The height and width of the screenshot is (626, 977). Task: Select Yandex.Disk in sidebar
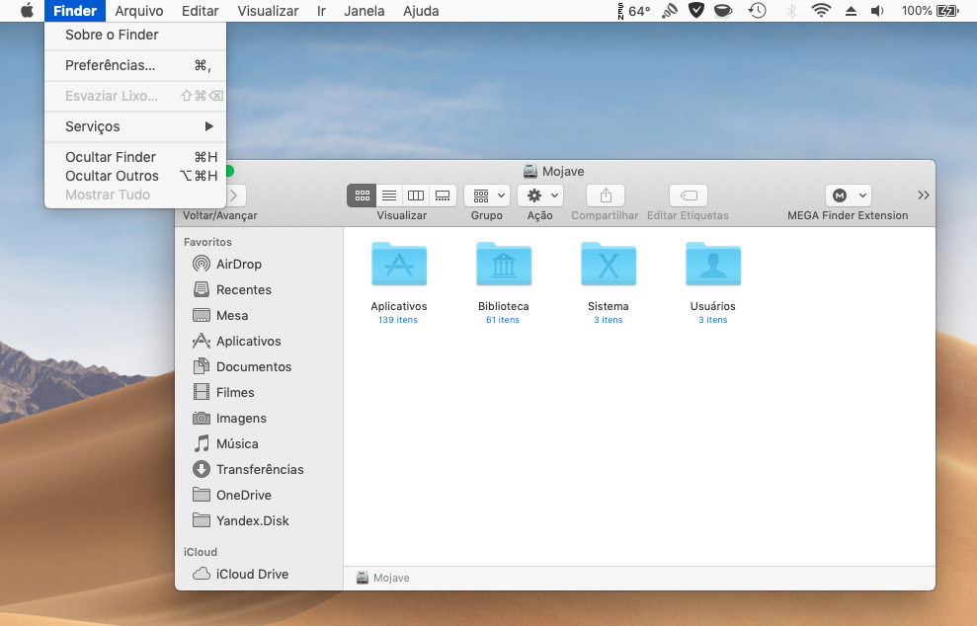pos(259,520)
